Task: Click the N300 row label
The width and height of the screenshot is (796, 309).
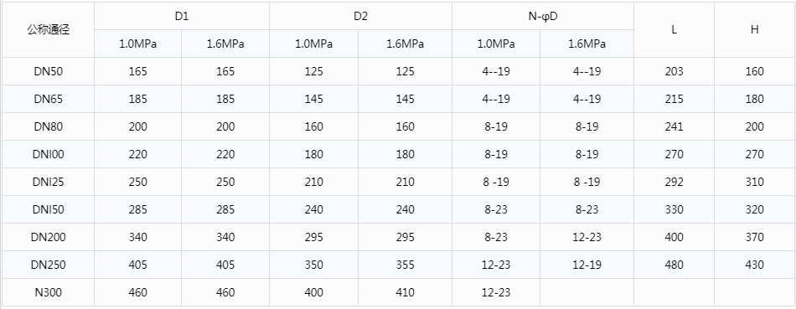Action: tap(49, 293)
